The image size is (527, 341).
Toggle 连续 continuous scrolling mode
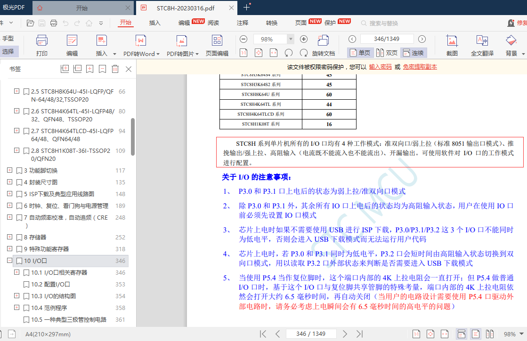pyautogui.click(x=413, y=53)
